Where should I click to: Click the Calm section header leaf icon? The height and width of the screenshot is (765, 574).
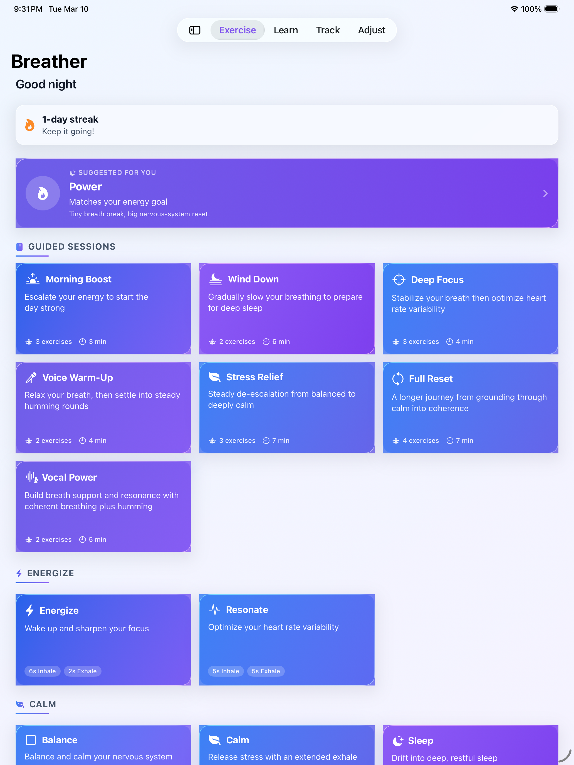[20, 704]
